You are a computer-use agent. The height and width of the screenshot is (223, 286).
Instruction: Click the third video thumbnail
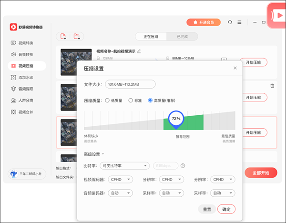click(69, 132)
